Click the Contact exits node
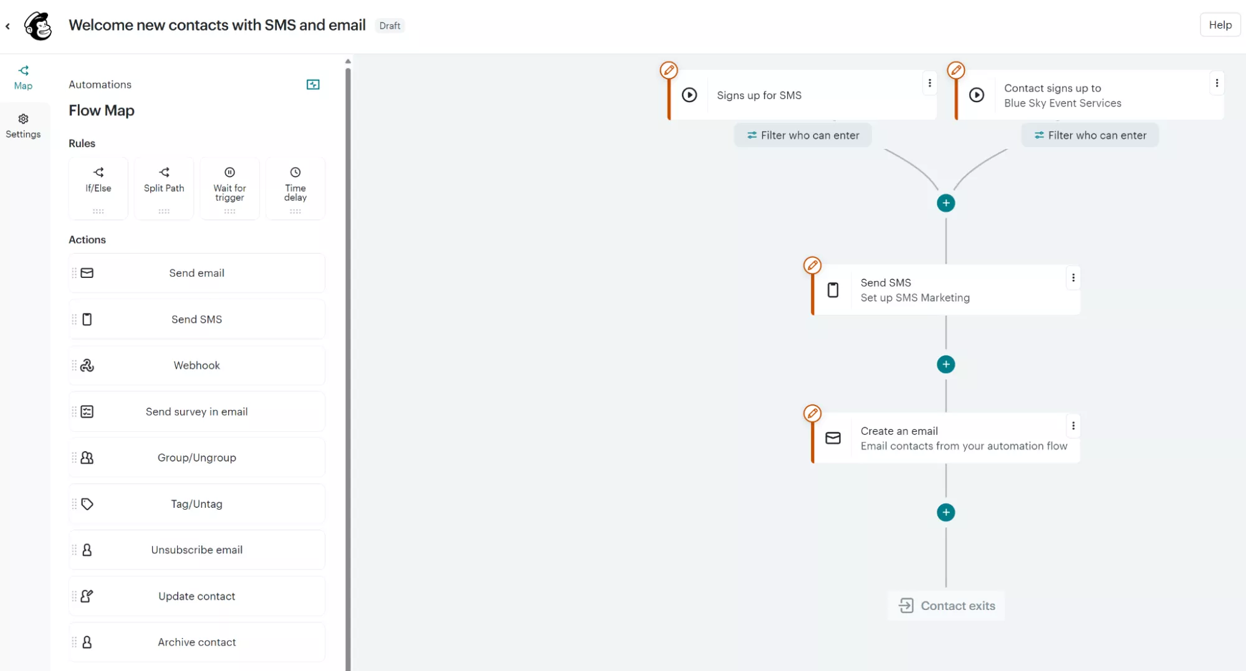The height and width of the screenshot is (671, 1246). point(946,606)
